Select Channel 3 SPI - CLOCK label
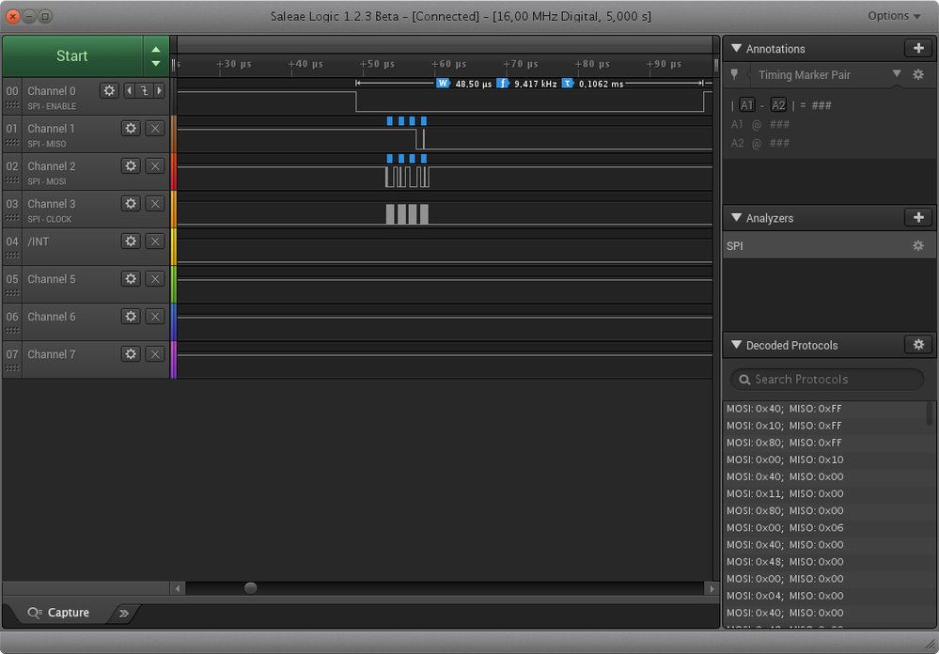The width and height of the screenshot is (939, 654). (49, 219)
